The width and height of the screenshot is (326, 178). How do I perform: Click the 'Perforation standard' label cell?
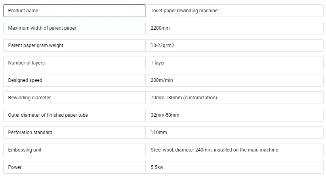[74, 133]
